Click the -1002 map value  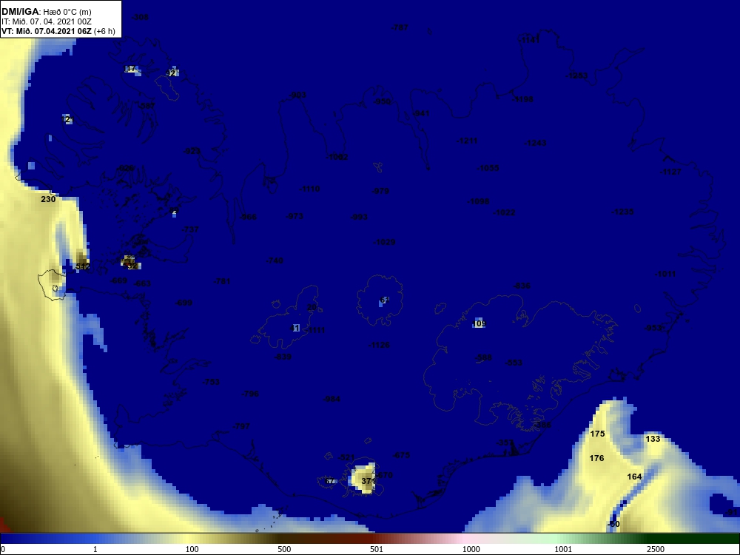click(x=337, y=157)
